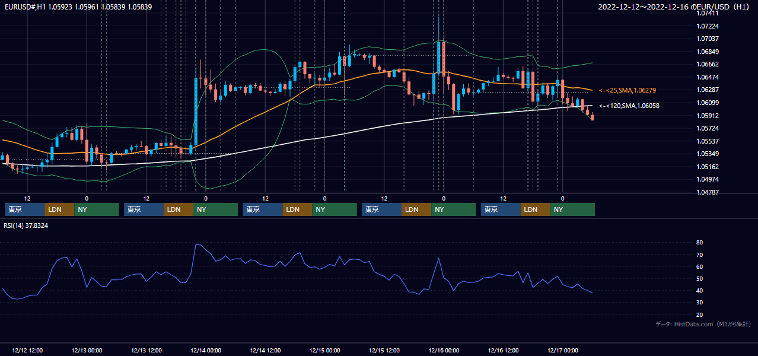Click the RSI line peak near level 80
Screen dimensions: 758x356
tap(197, 244)
